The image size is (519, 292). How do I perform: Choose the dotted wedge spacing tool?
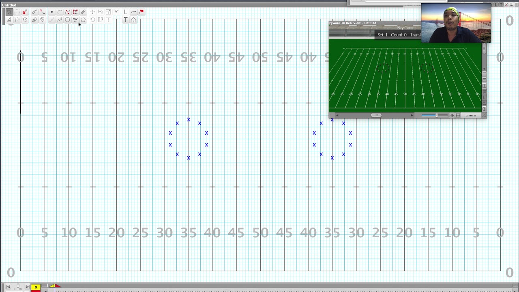coord(116,12)
